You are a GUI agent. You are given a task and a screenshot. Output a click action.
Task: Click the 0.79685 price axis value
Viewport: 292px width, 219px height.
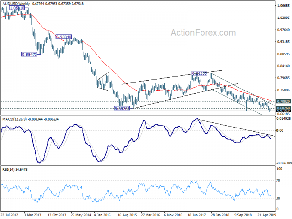283,78
